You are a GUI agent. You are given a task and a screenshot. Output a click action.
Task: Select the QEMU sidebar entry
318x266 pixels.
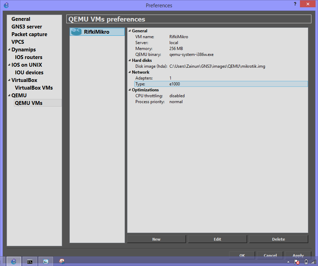click(x=19, y=95)
